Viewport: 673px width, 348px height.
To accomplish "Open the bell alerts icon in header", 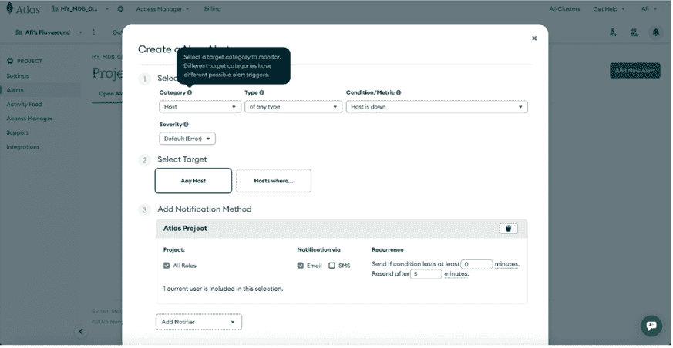I will point(655,32).
